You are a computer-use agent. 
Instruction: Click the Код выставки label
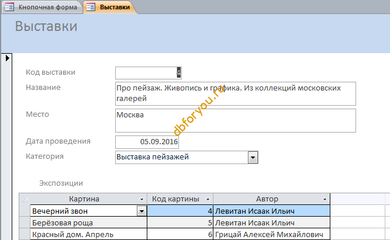[50, 72]
